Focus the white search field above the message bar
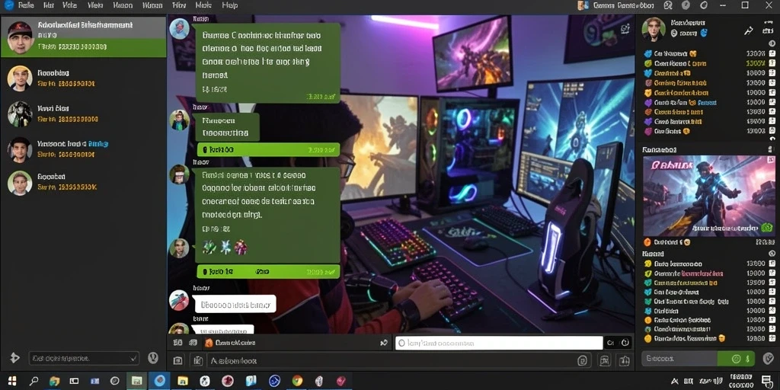Screen dimensions: 780x390 click(x=499, y=343)
